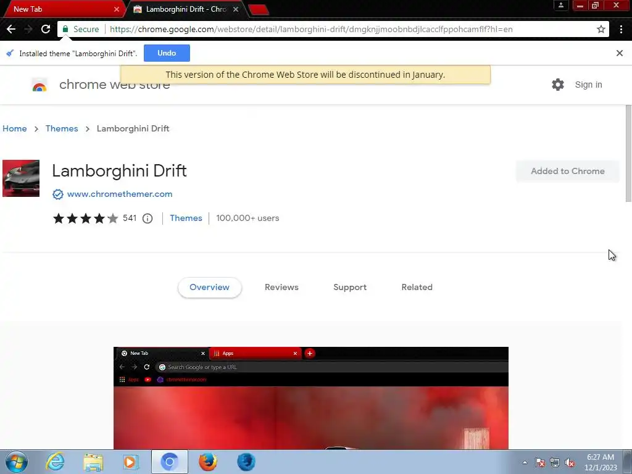Click the Action Center flag tray icon
632x474 pixels.
click(x=540, y=462)
